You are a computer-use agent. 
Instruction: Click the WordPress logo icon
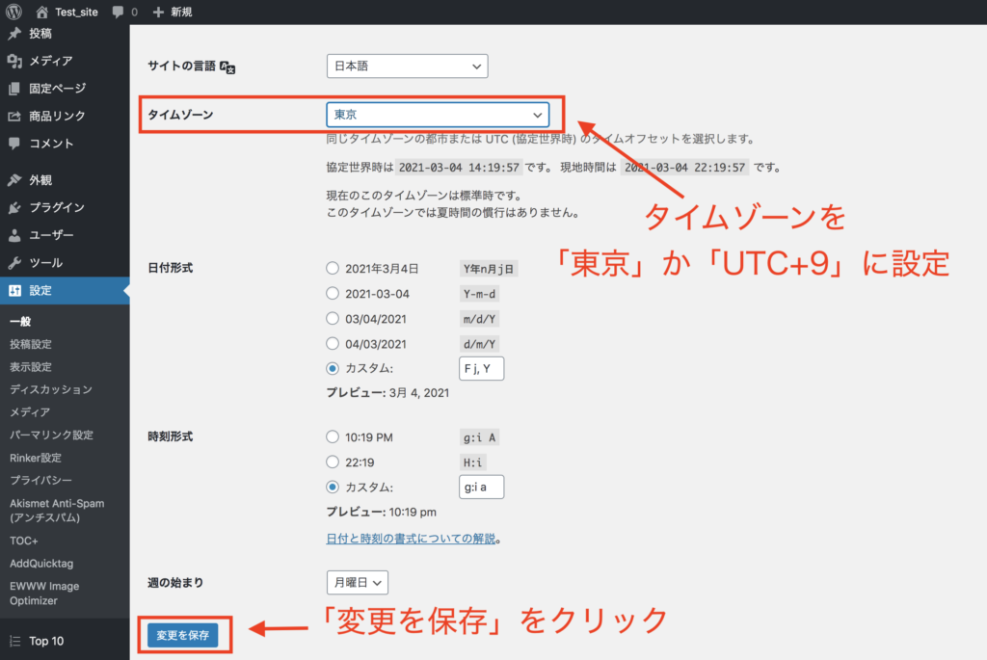(x=14, y=13)
